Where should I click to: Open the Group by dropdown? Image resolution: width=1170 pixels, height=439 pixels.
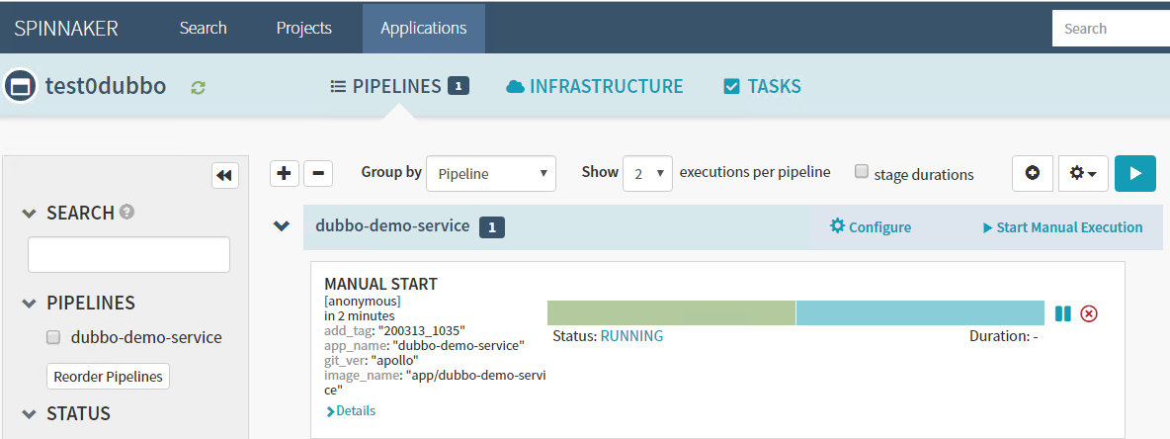click(x=491, y=174)
